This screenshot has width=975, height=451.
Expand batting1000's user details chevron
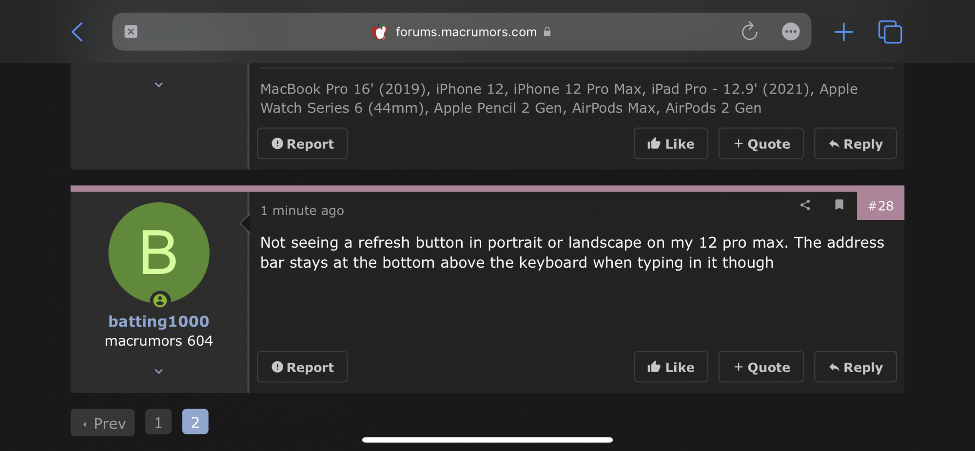[x=159, y=372]
